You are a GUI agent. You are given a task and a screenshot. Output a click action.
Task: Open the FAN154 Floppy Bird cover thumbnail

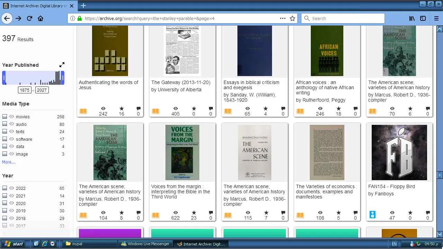(399, 153)
